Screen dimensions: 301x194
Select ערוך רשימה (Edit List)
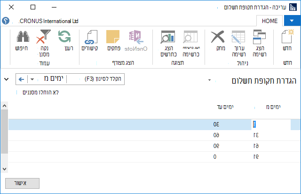click(x=238, y=43)
